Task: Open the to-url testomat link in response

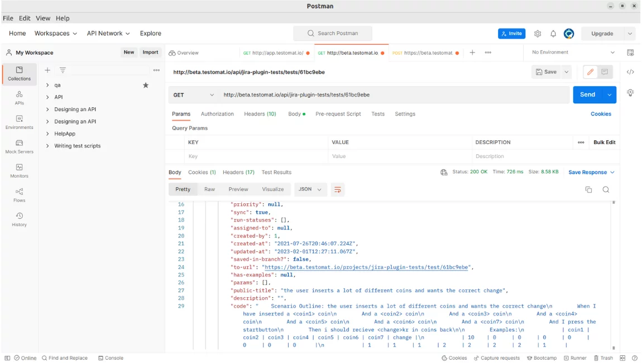Action: click(x=366, y=268)
